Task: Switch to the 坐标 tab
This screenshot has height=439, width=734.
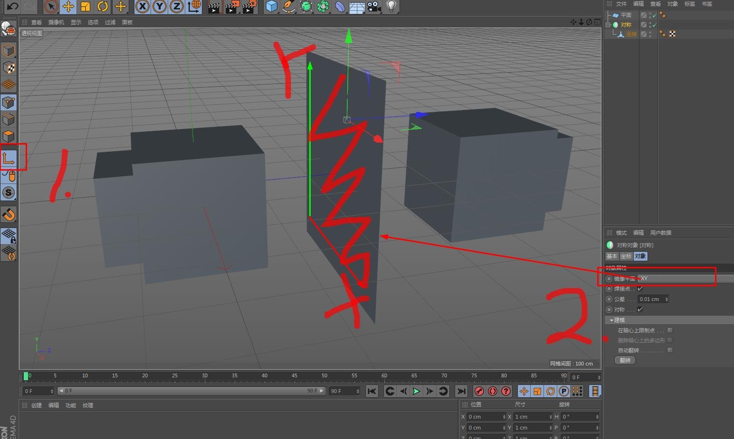Action: [626, 256]
